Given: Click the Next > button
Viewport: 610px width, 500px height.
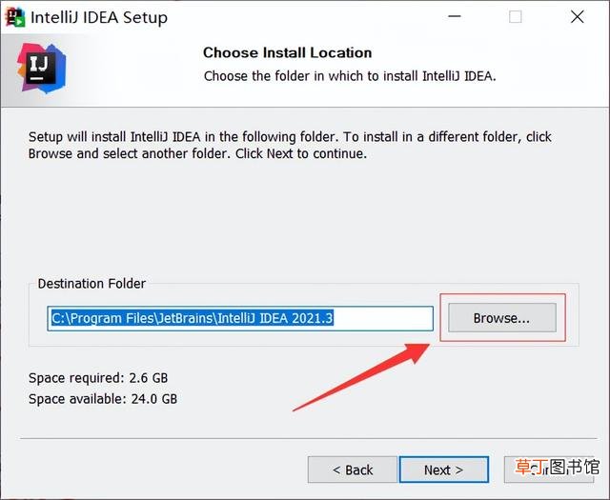Looking at the screenshot, I should pos(444,470).
